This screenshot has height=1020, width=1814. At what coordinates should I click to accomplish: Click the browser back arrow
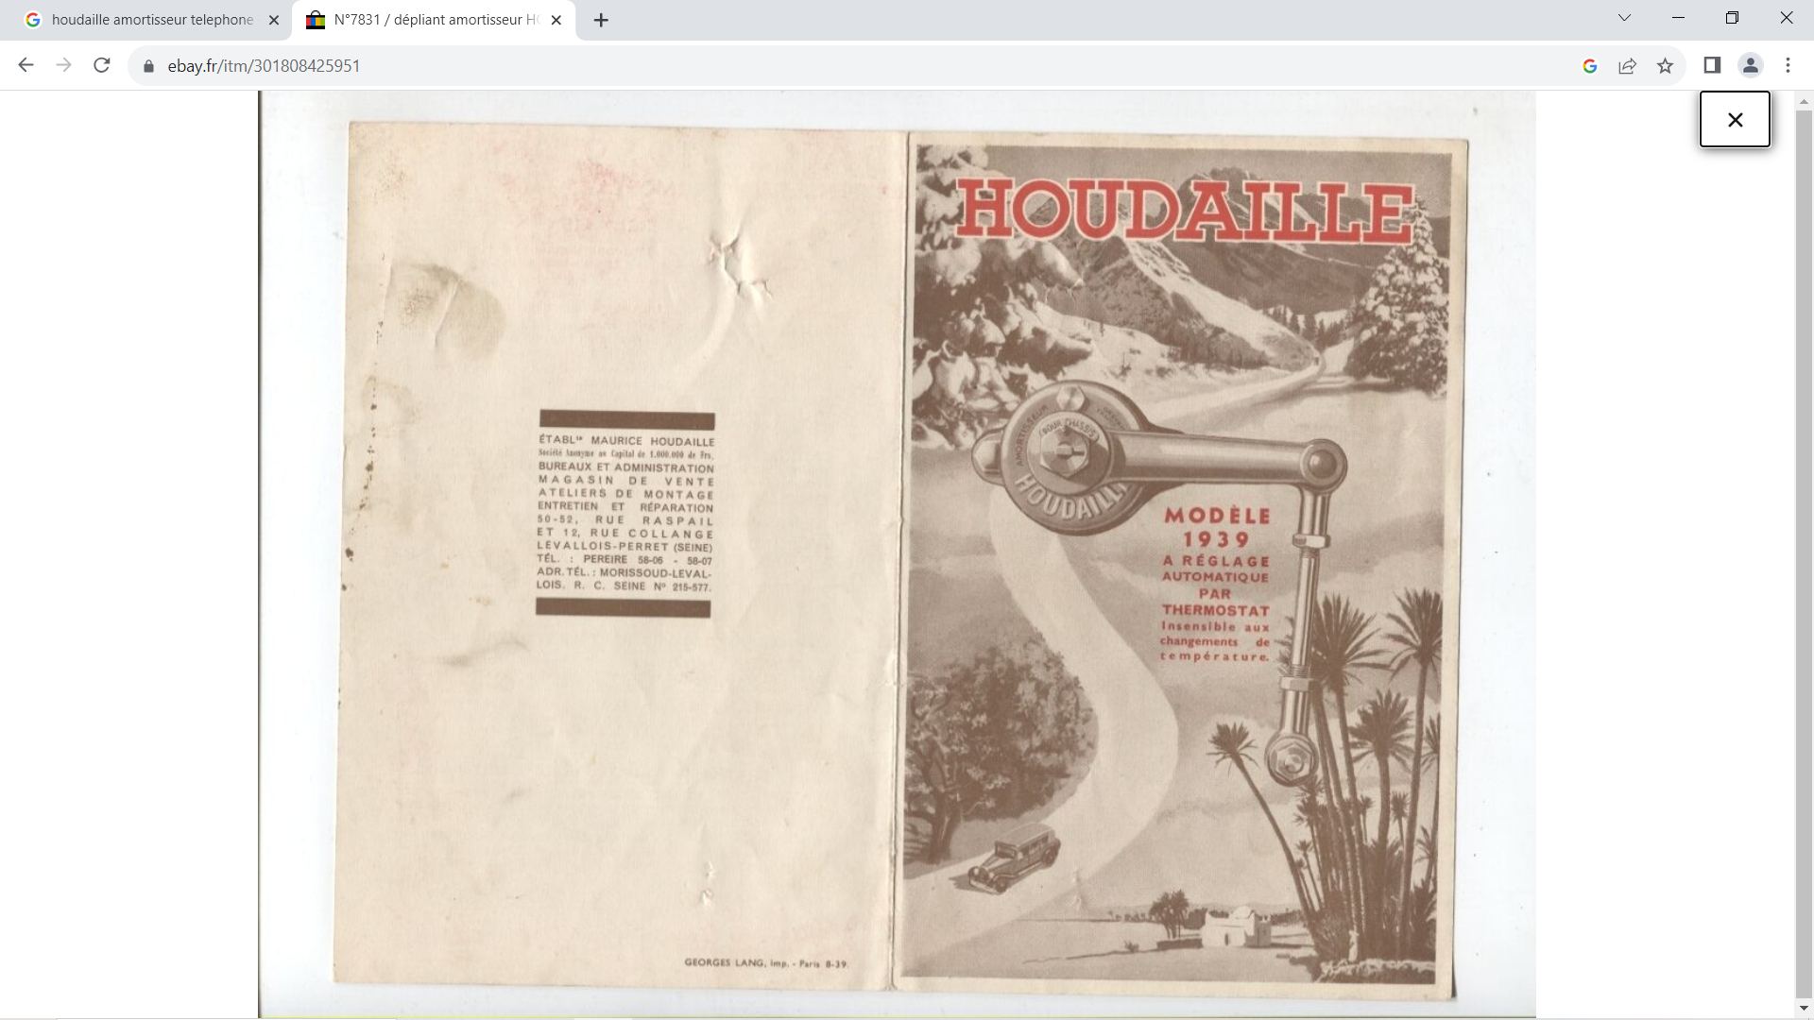(x=26, y=65)
